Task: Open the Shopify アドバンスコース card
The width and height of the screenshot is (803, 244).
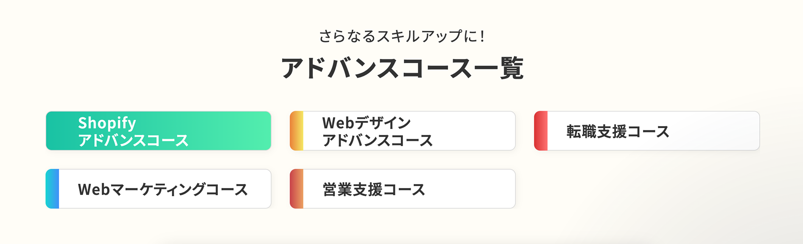Action: point(159,131)
